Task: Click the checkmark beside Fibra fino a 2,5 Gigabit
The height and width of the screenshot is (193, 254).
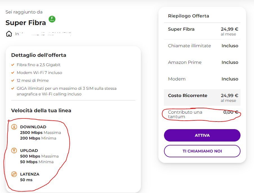Action: coord(13,65)
